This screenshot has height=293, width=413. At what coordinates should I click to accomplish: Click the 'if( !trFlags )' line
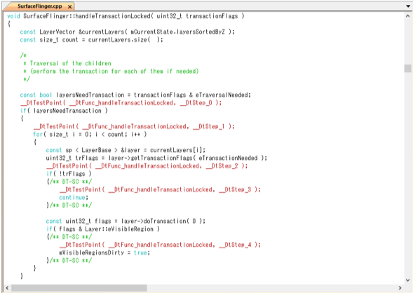69,174
